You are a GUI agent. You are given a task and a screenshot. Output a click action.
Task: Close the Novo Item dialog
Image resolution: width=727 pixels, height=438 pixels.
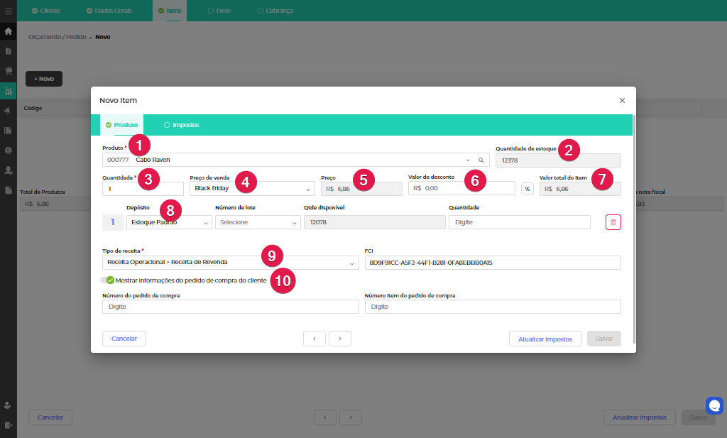[622, 101]
